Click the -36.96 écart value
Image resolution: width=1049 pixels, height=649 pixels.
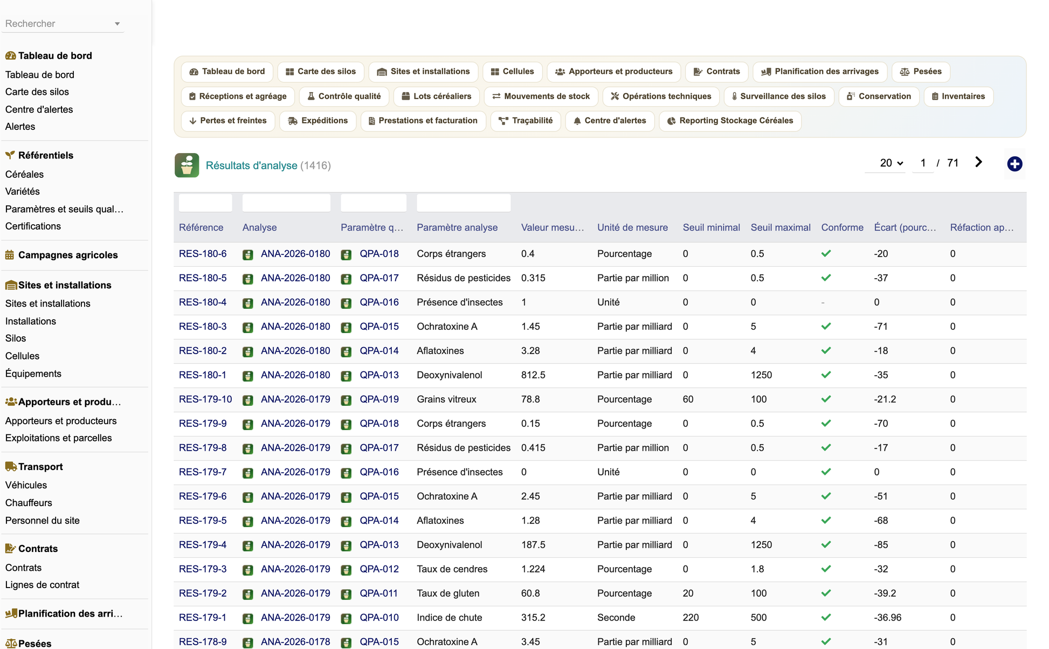[x=888, y=618]
